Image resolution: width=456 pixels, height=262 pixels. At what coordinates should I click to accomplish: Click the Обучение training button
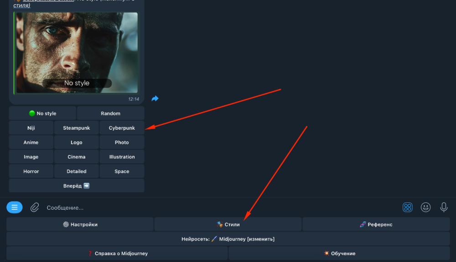pos(339,253)
